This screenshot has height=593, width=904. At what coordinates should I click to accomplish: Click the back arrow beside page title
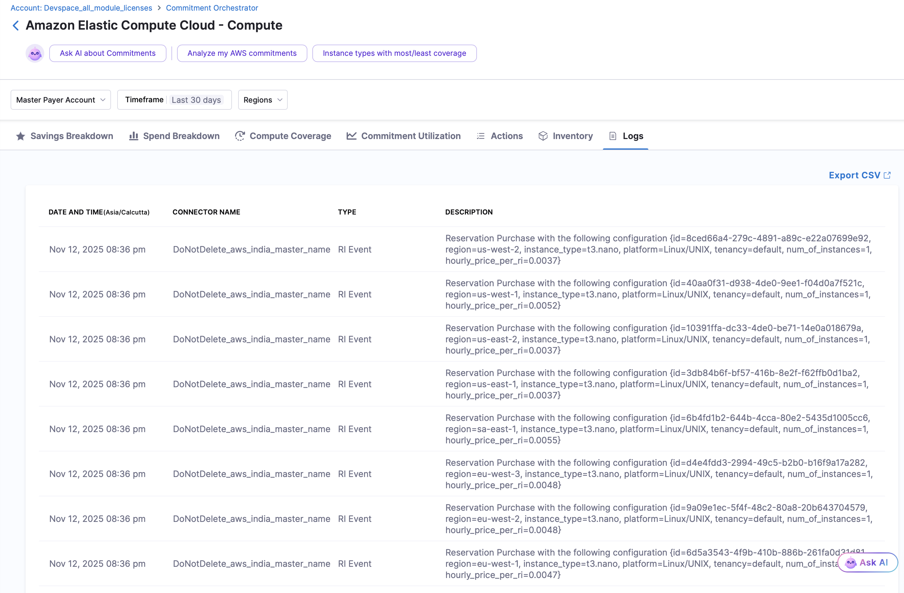click(16, 26)
